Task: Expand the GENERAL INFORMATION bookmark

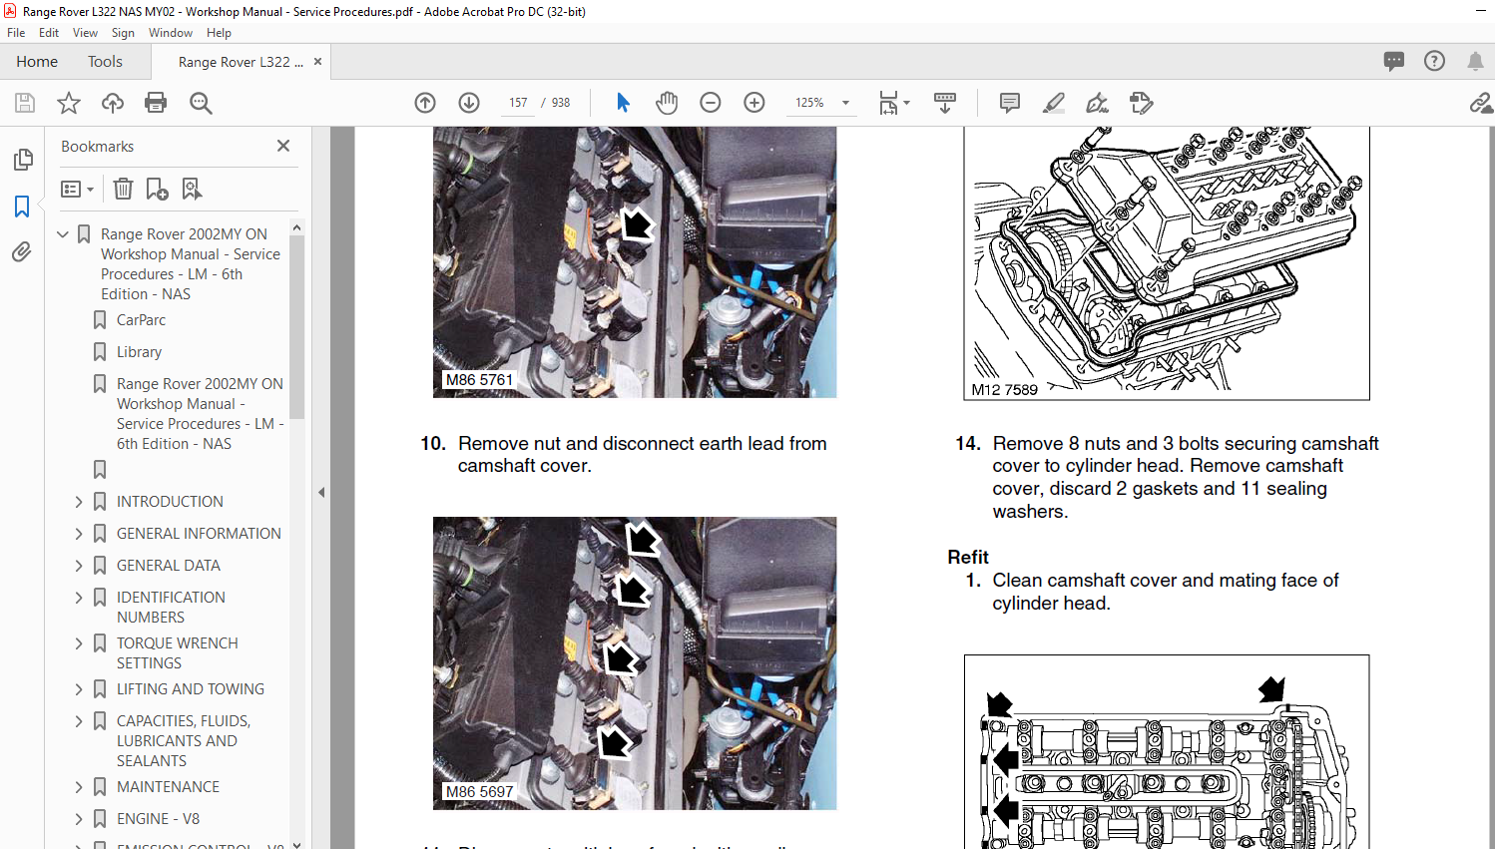Action: (x=79, y=534)
